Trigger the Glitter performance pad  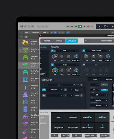pos(59,117)
